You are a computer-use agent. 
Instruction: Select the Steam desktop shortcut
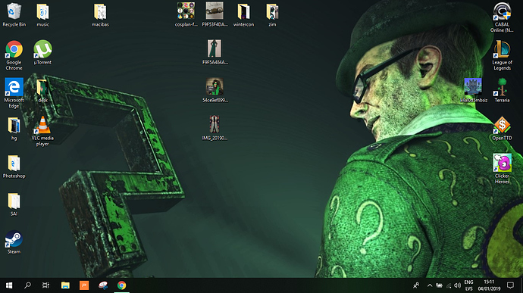tap(14, 242)
